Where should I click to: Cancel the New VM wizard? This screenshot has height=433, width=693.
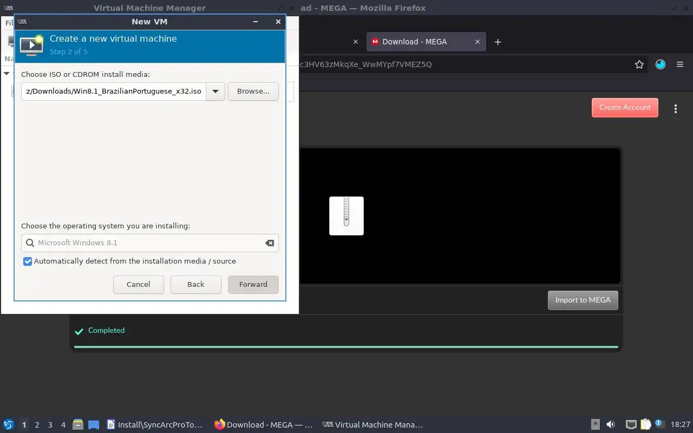139,285
